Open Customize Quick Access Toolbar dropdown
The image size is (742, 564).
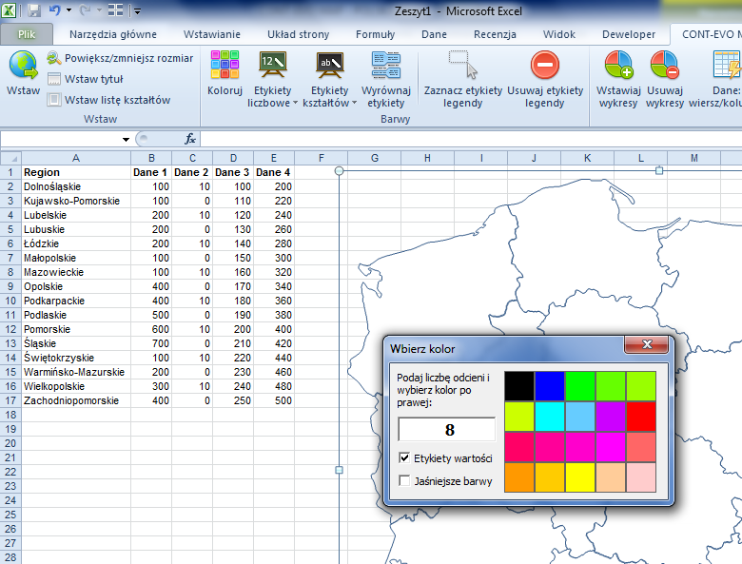click(137, 10)
